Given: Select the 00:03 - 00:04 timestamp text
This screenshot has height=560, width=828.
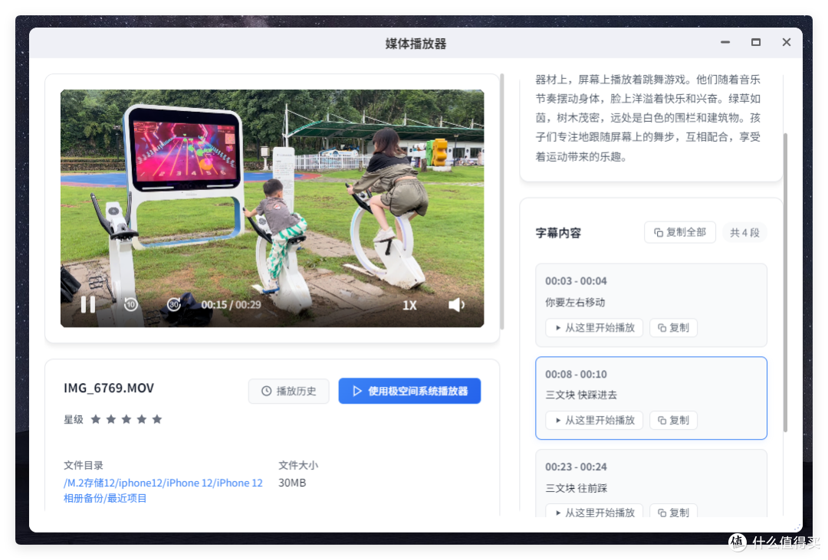Looking at the screenshot, I should 576,281.
